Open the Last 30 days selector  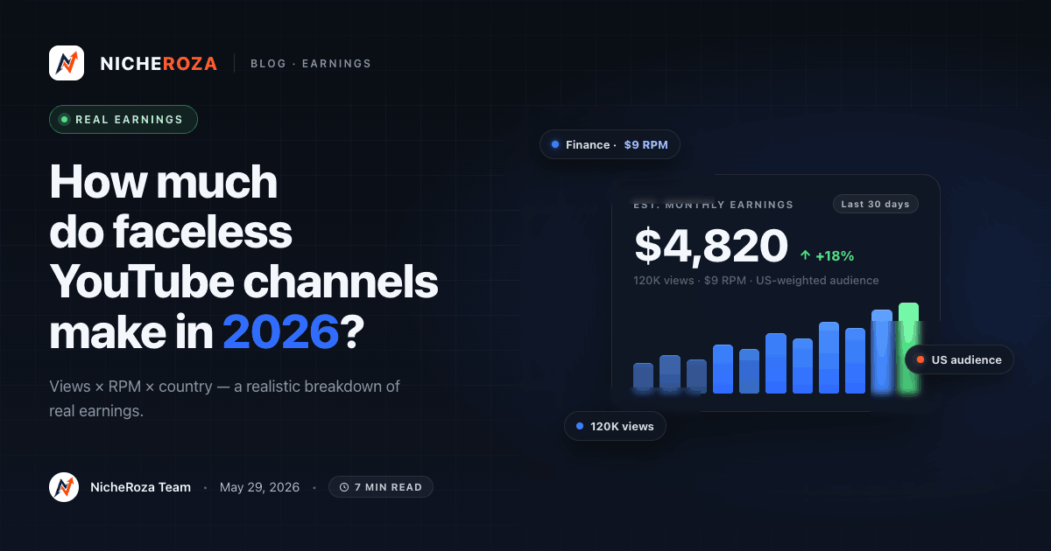pos(875,204)
